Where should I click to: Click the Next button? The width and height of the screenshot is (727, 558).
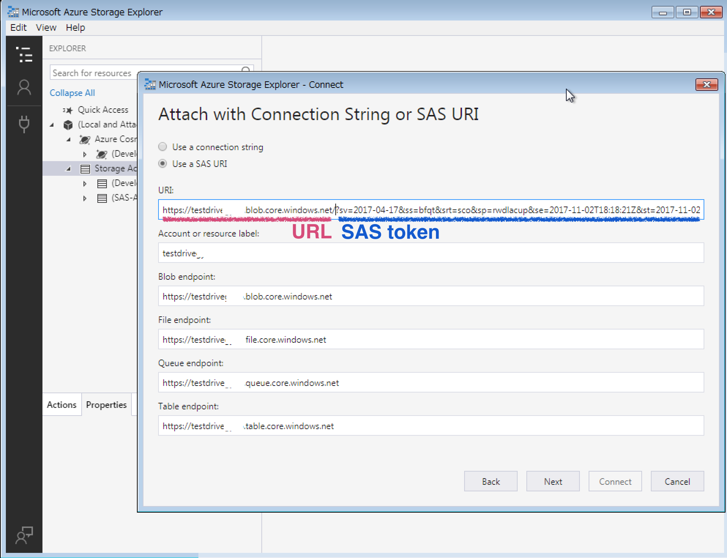pos(553,481)
